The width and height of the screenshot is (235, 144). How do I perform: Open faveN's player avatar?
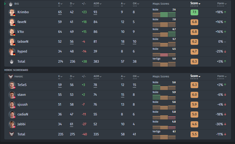(x=12, y=22)
